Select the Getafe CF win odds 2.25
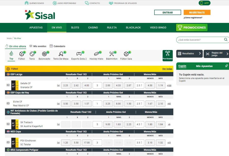 (66, 85)
